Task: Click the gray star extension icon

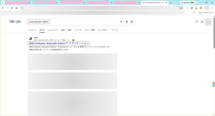Action: click(x=187, y=8)
